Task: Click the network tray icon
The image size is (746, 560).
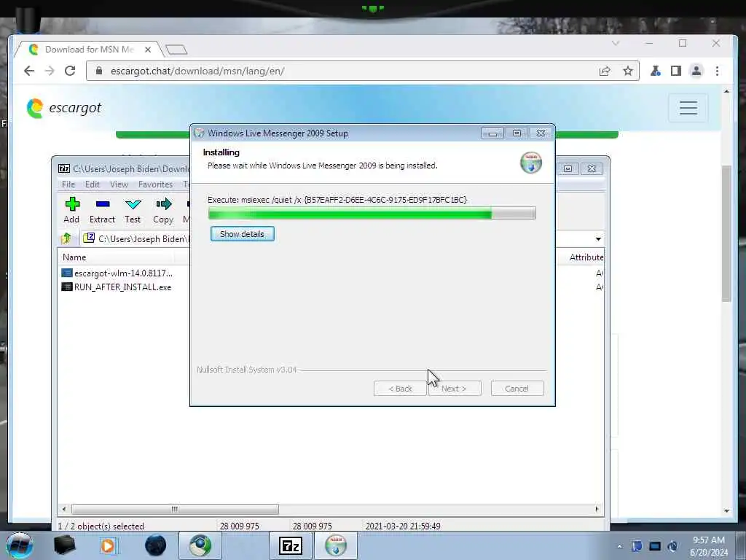Action: (655, 546)
